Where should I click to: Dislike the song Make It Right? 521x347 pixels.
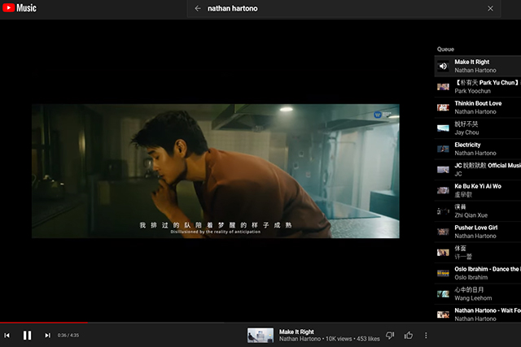coord(390,336)
